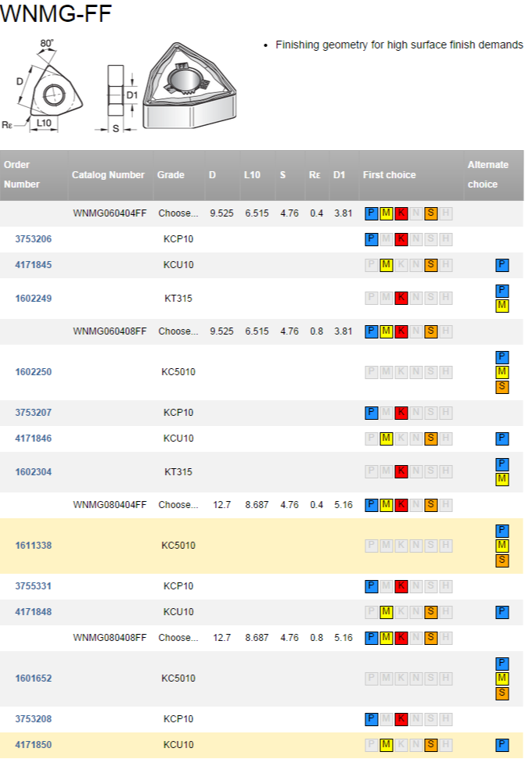Click red K icon in order 3753206 row
The width and height of the screenshot is (525, 759).
[401, 239]
